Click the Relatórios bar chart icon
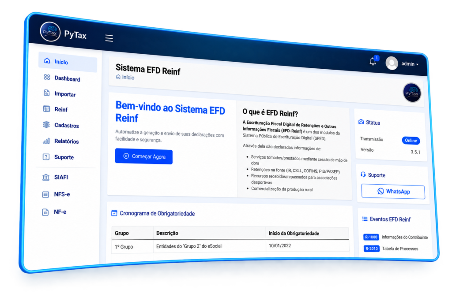The image size is (452, 301). [x=46, y=141]
